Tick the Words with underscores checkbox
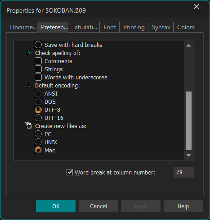This screenshot has height=220, width=210. tap(38, 77)
